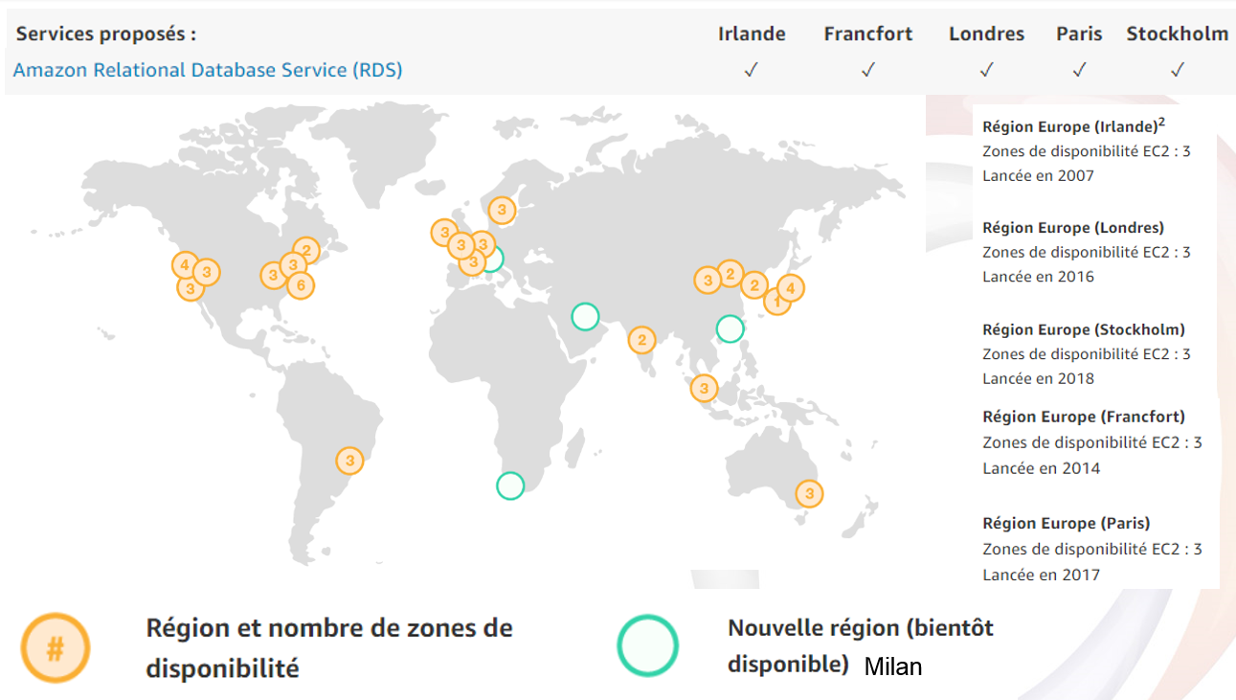Select the Stockholm region marker showing 3 zones

pyautogui.click(x=500, y=208)
